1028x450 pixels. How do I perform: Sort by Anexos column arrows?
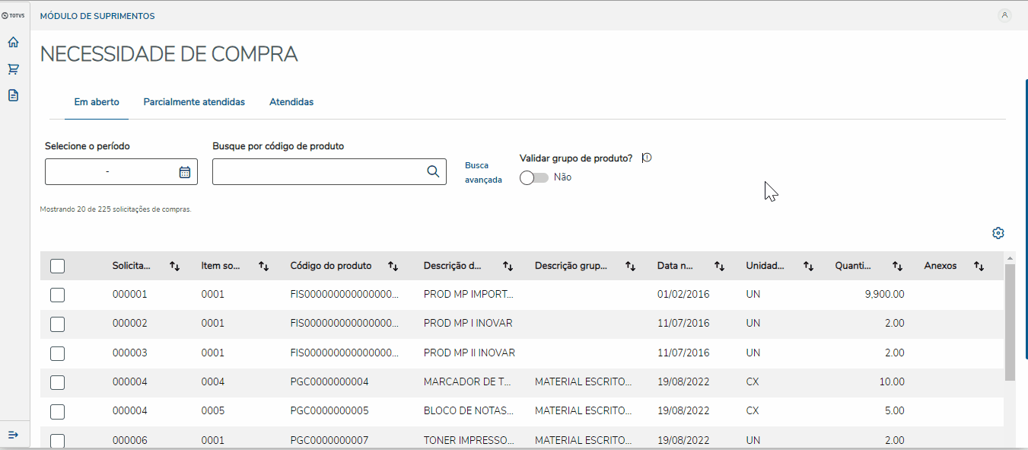[979, 266]
